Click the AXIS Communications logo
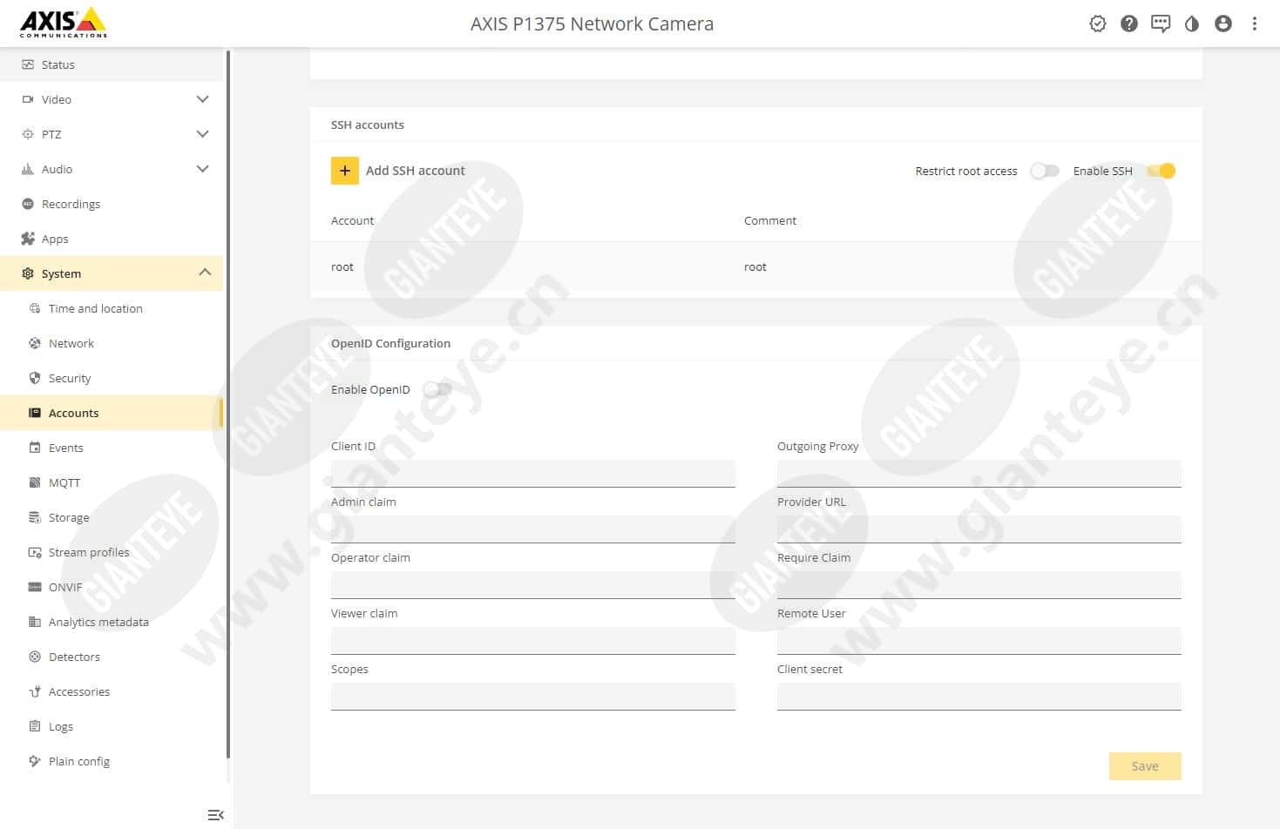Screen dimensions: 1280x829 click(x=63, y=23)
